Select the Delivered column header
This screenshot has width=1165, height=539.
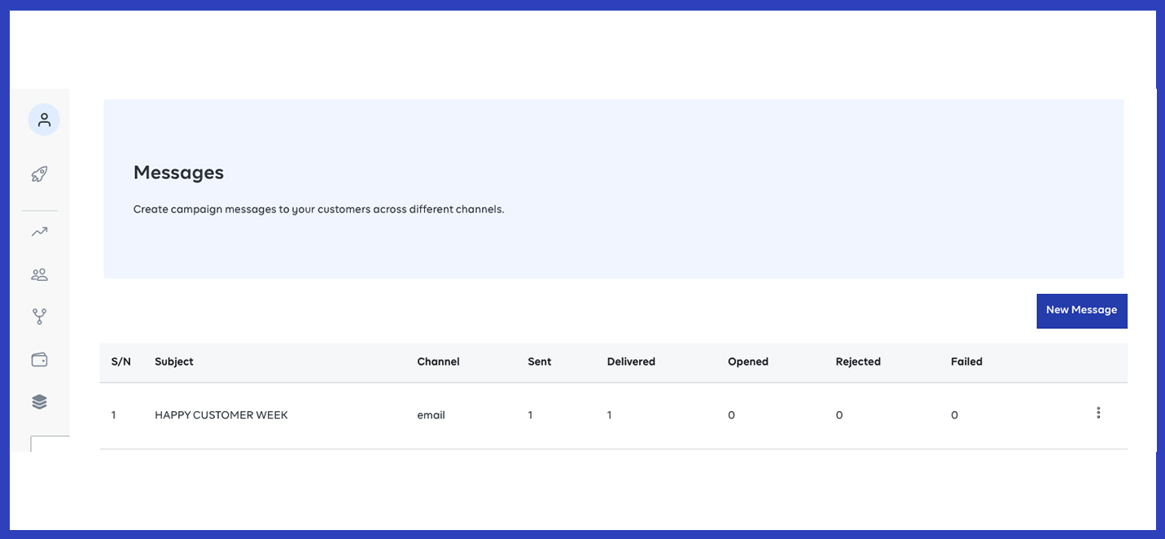point(631,362)
